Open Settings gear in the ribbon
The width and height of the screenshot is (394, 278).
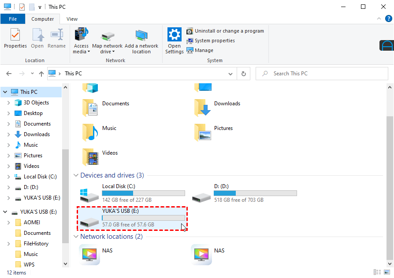coord(175,41)
